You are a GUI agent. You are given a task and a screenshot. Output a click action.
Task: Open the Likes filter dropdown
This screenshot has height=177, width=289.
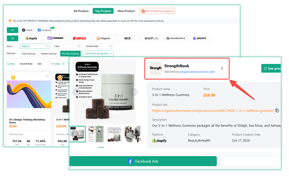point(67,46)
